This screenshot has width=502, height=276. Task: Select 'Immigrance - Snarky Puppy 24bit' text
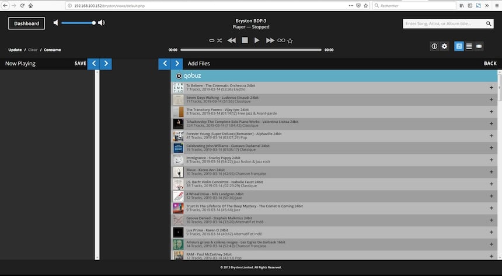(x=213, y=158)
